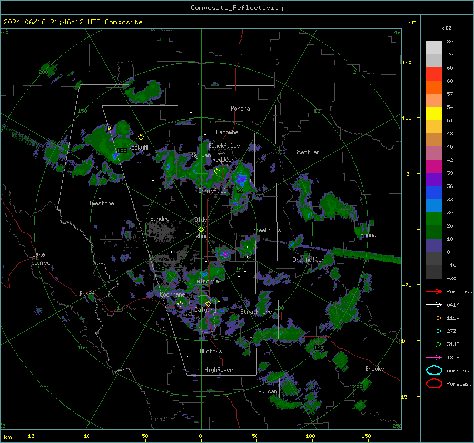Click the Banff town label
Image resolution: width=474 pixels, height=443 pixels.
pos(87,293)
